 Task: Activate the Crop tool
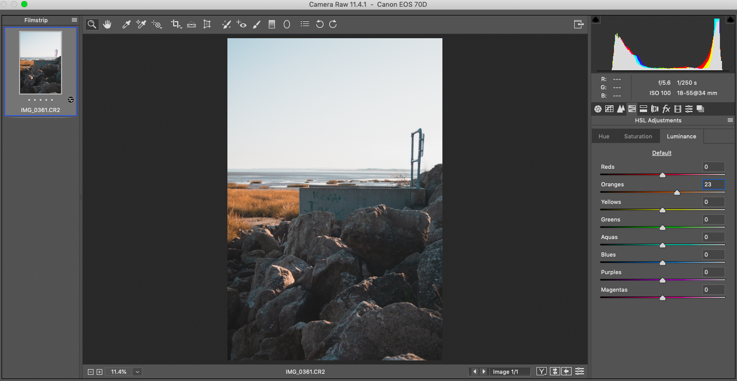(x=176, y=24)
